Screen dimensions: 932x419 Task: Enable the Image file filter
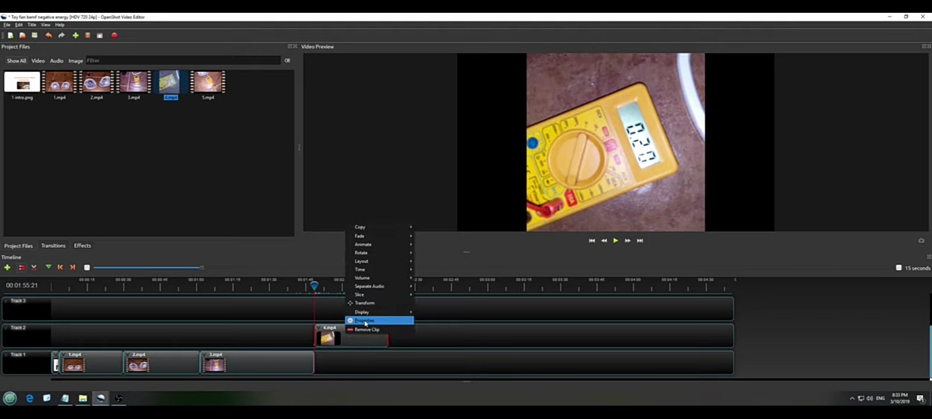pos(76,61)
